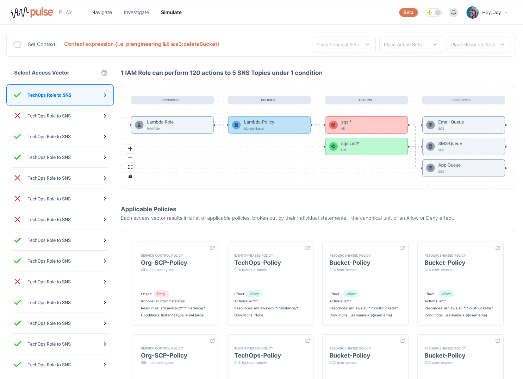Click 'SID: techops-admin' in first-row TechOps-Policy
523x379 pixels.
[x=251, y=270]
